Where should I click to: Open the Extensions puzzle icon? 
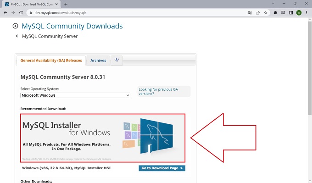click(x=275, y=13)
